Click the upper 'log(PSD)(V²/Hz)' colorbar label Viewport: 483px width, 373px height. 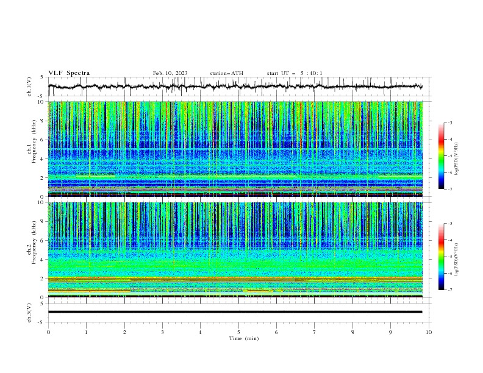pos(457,159)
